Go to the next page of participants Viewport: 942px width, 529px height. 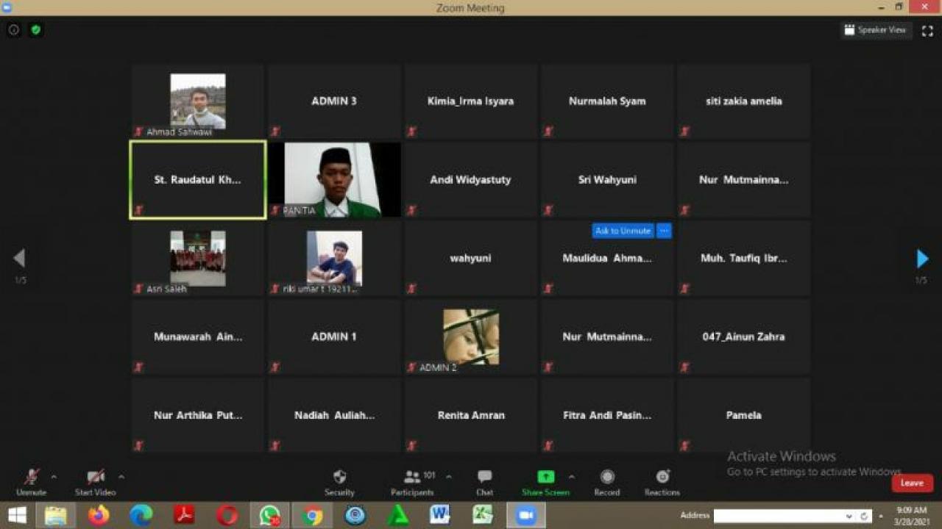coord(922,258)
